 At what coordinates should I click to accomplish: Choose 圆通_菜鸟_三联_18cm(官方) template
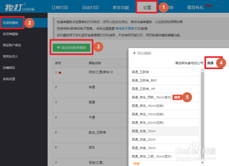[x=164, y=156]
